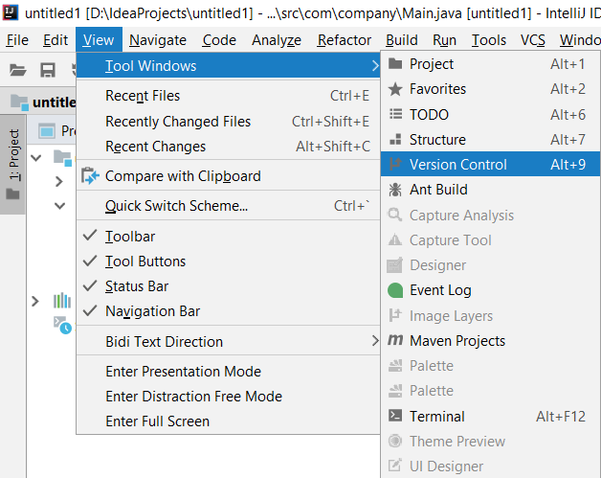Click the Open folder toolbar icon

pos(17,70)
